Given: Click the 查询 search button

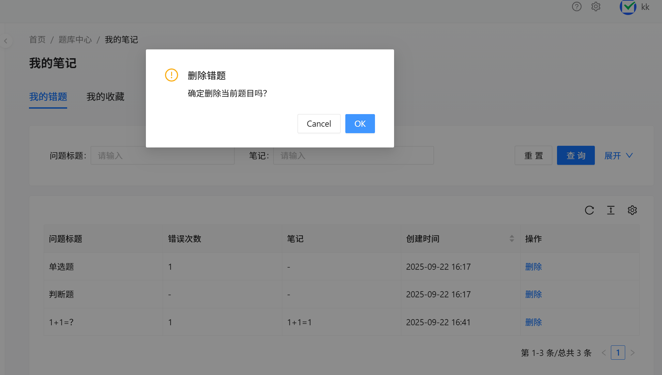Looking at the screenshot, I should (576, 155).
